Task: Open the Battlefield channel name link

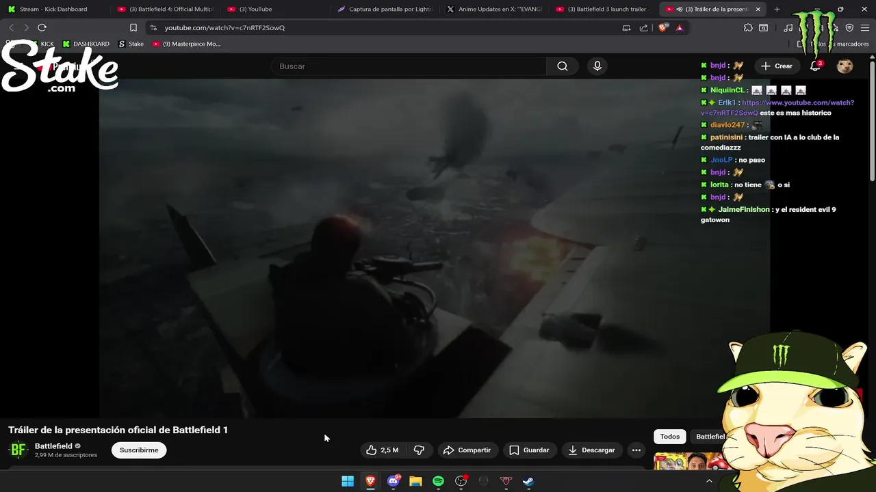Action: (53, 446)
